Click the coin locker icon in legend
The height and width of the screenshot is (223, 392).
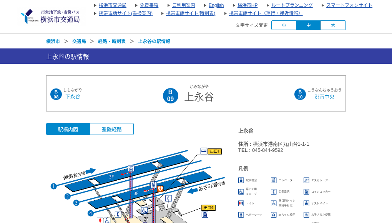click(306, 192)
